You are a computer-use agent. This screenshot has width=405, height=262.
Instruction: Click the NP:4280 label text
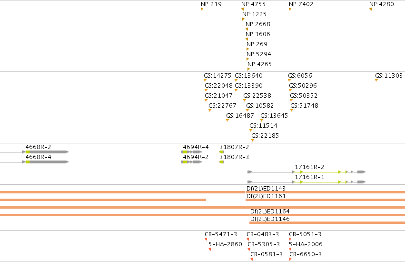(382, 4)
